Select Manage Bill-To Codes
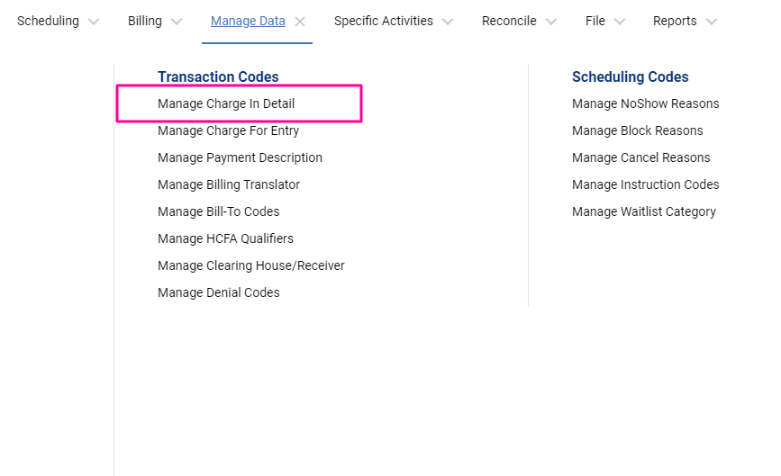 (x=218, y=211)
